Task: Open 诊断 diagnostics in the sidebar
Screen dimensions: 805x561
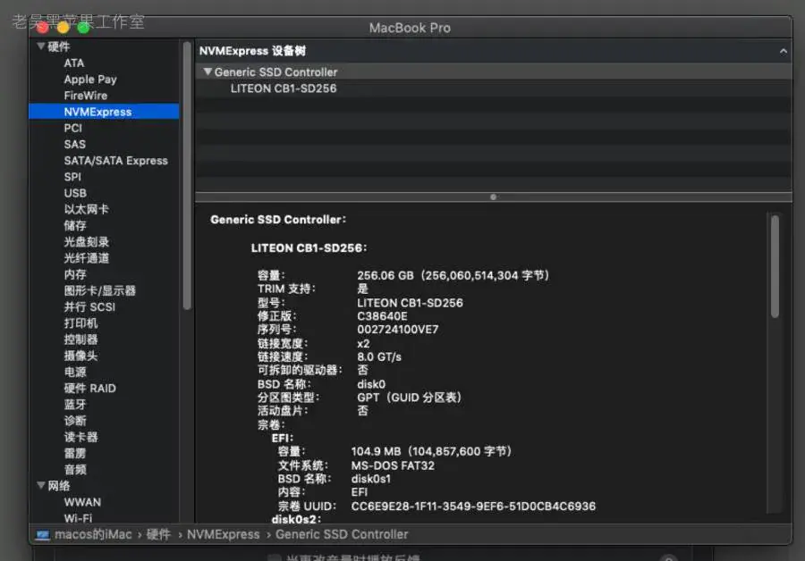Action: point(75,421)
